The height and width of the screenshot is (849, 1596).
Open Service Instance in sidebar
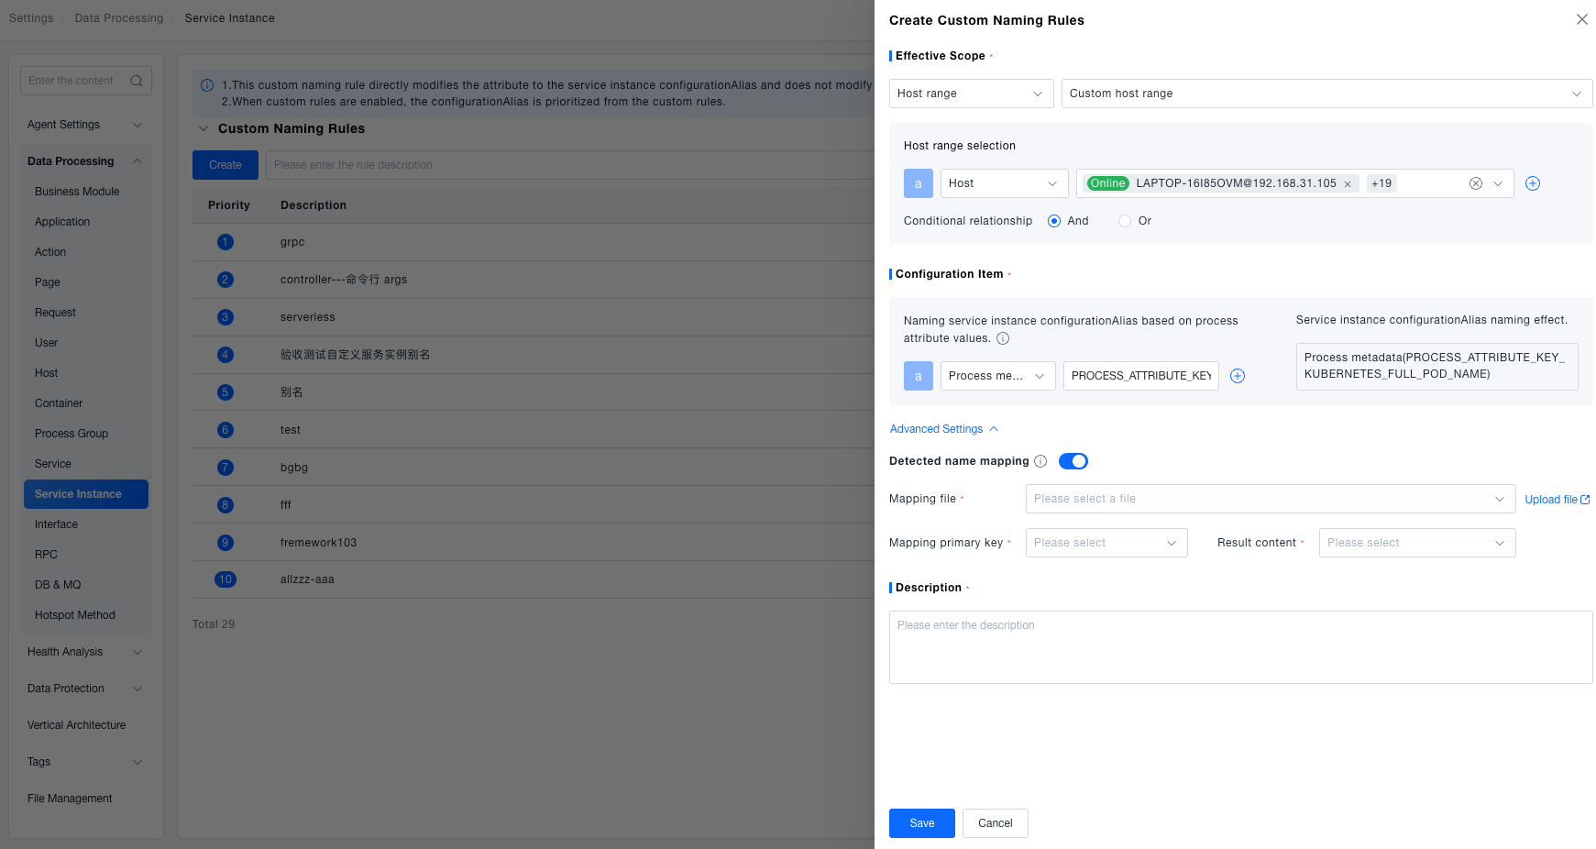(x=85, y=494)
